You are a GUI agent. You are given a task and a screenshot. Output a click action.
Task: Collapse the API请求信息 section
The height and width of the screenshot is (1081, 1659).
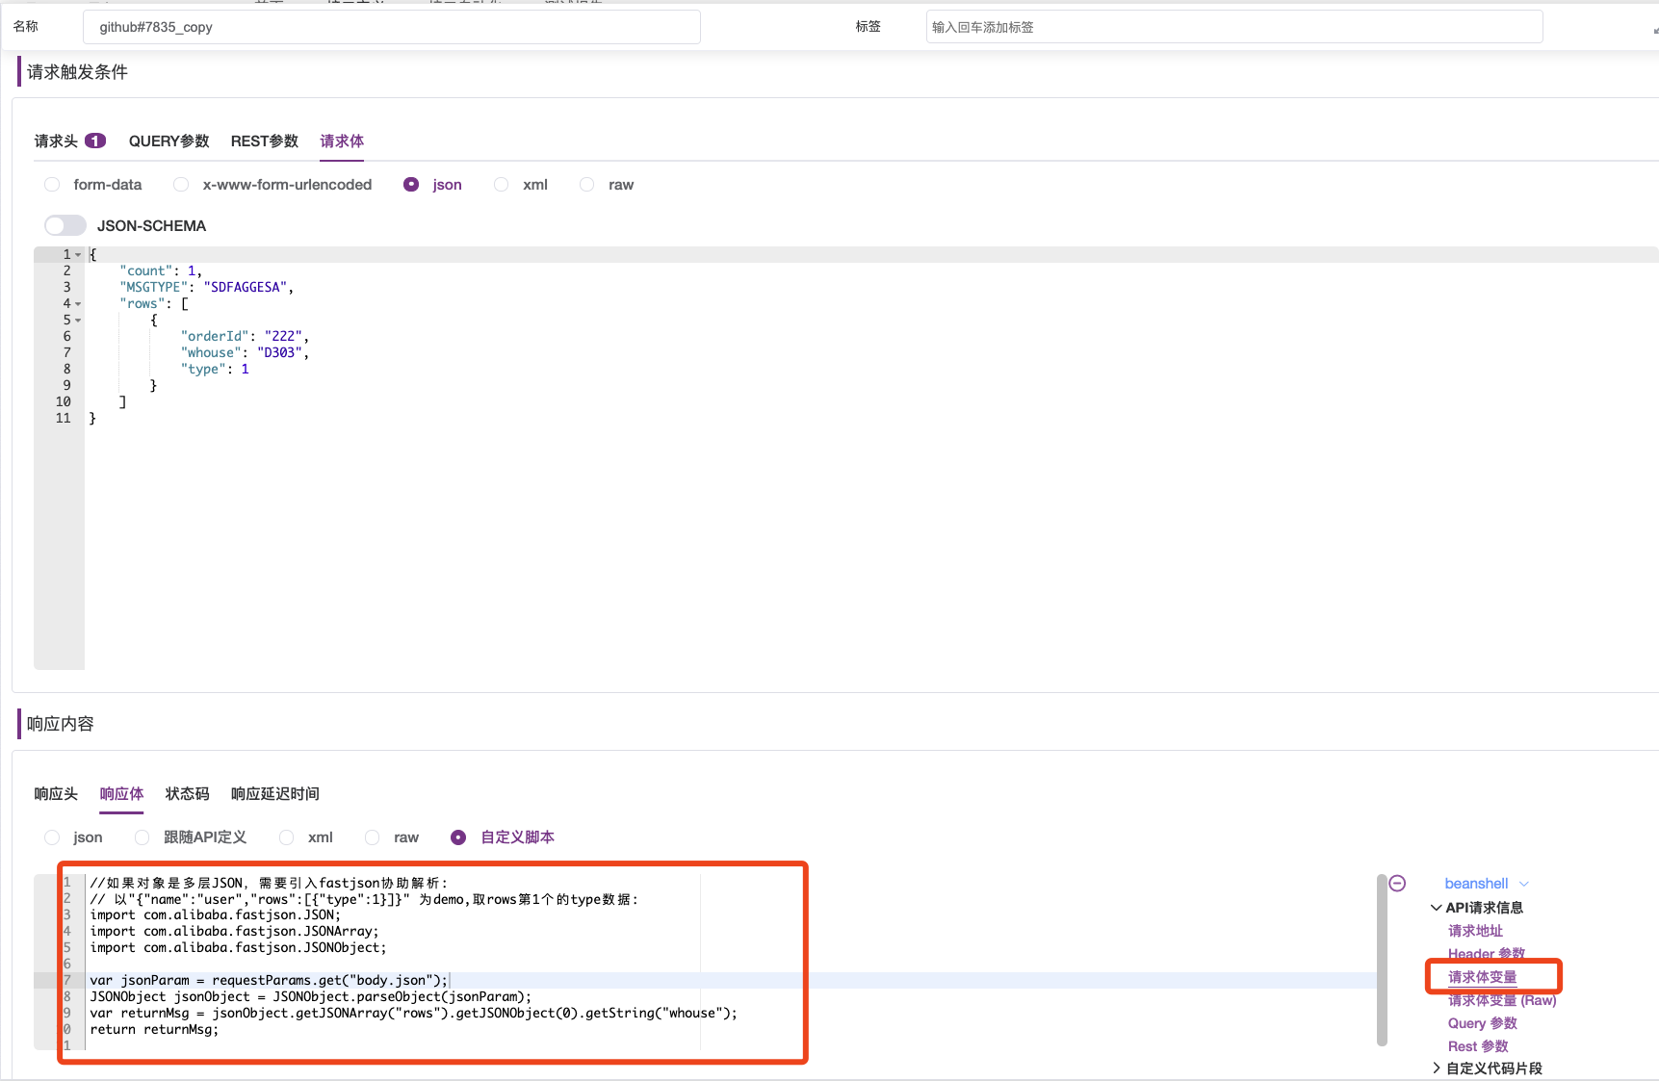coord(1436,907)
